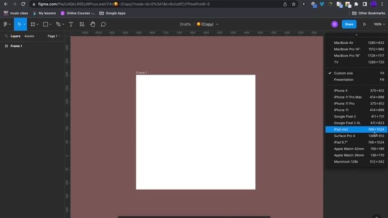388x218 pixels.
Task: Open the Figma main menu icon
Action: (5, 24)
